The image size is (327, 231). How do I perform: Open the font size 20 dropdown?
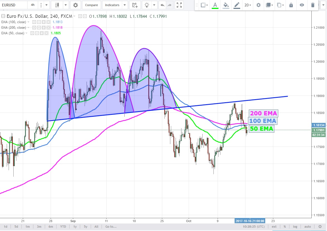point(247,5)
